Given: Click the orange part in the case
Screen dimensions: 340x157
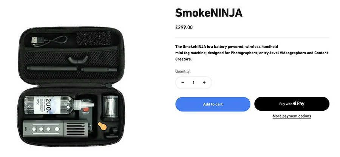Looking at the screenshot, I should [102, 126].
